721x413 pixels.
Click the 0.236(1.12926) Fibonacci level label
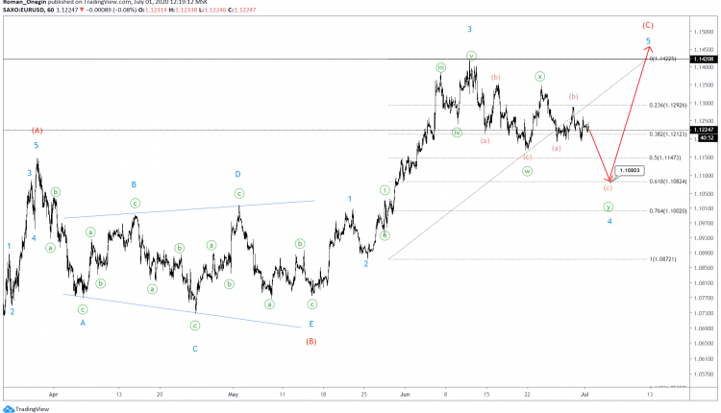pos(668,106)
